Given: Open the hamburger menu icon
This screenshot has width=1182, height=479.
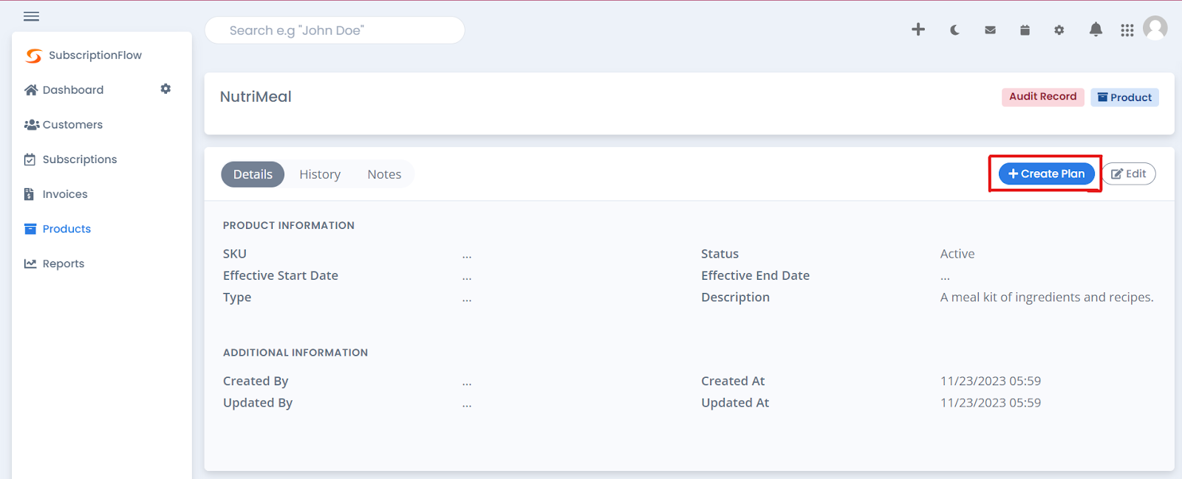Looking at the screenshot, I should click(x=31, y=16).
